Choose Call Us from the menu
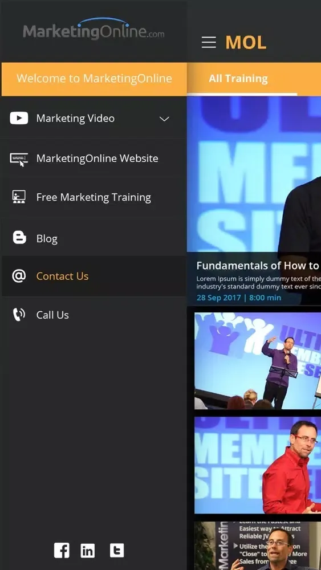Screen dimensions: 321x570 [94, 315]
